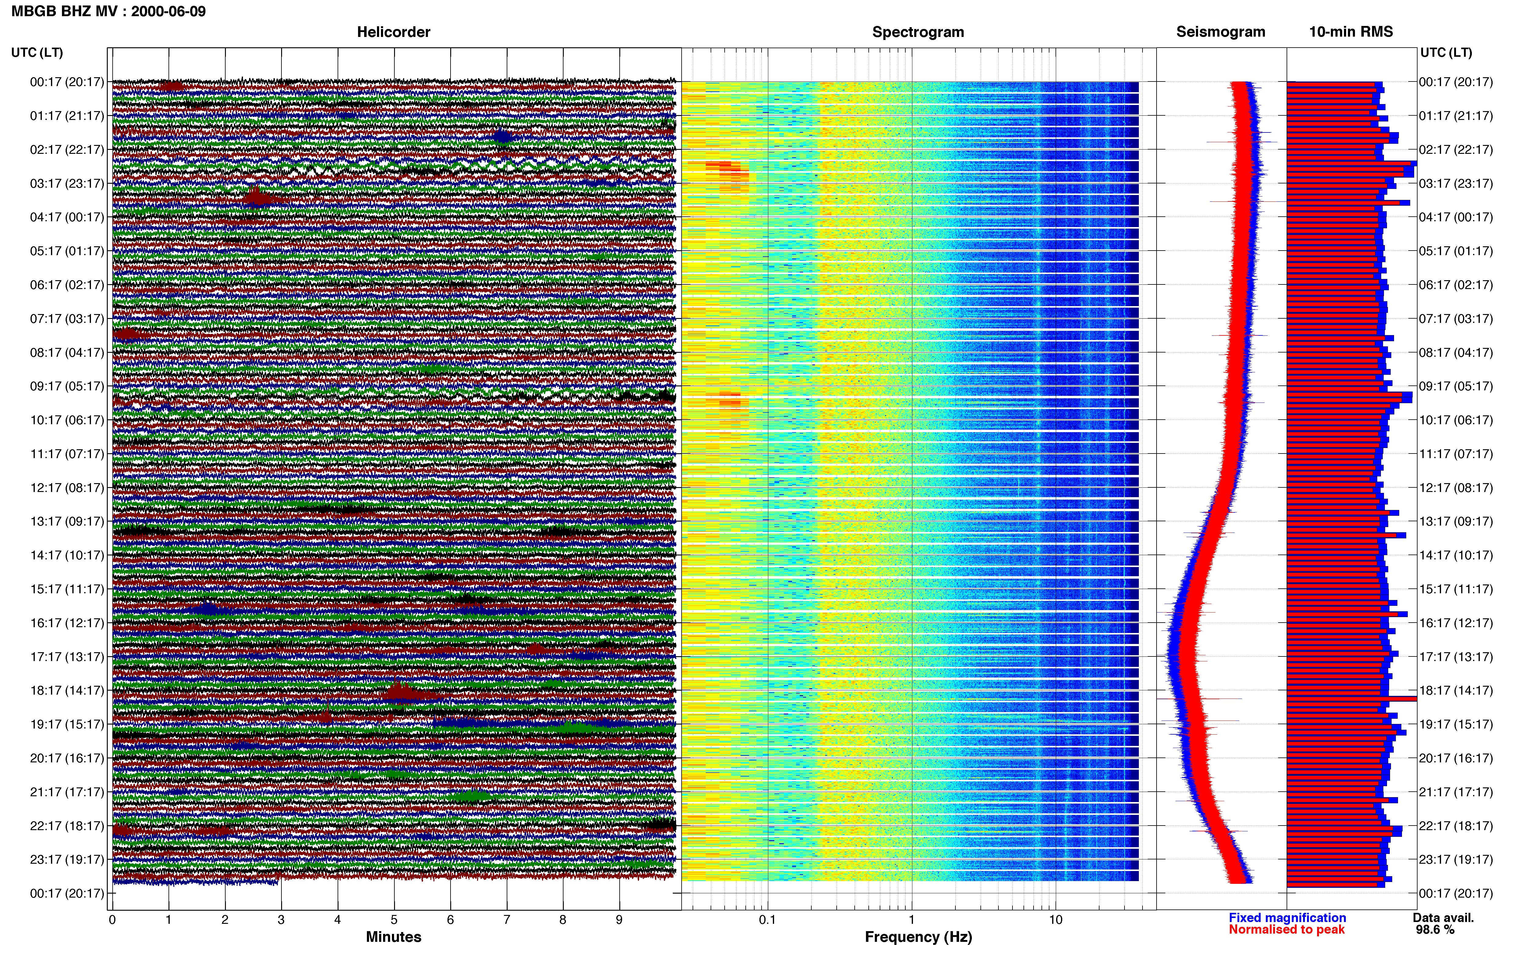Click the right time label 22:17 (18:17)

[x=1456, y=826]
